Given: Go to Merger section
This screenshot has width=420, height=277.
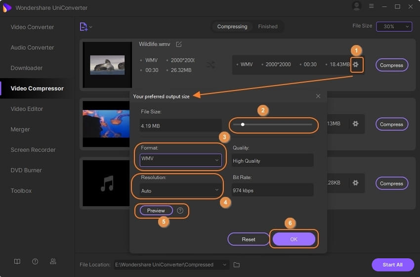Looking at the screenshot, I should [20, 129].
